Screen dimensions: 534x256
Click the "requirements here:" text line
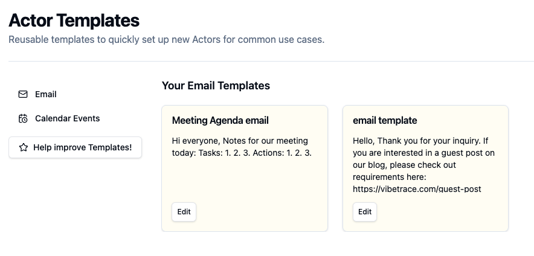pyautogui.click(x=390, y=177)
